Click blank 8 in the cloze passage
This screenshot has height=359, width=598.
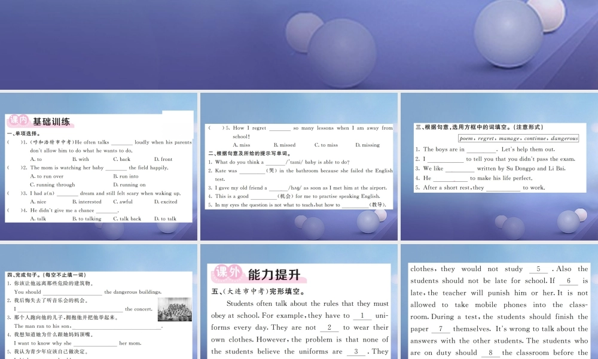pyautogui.click(x=490, y=353)
